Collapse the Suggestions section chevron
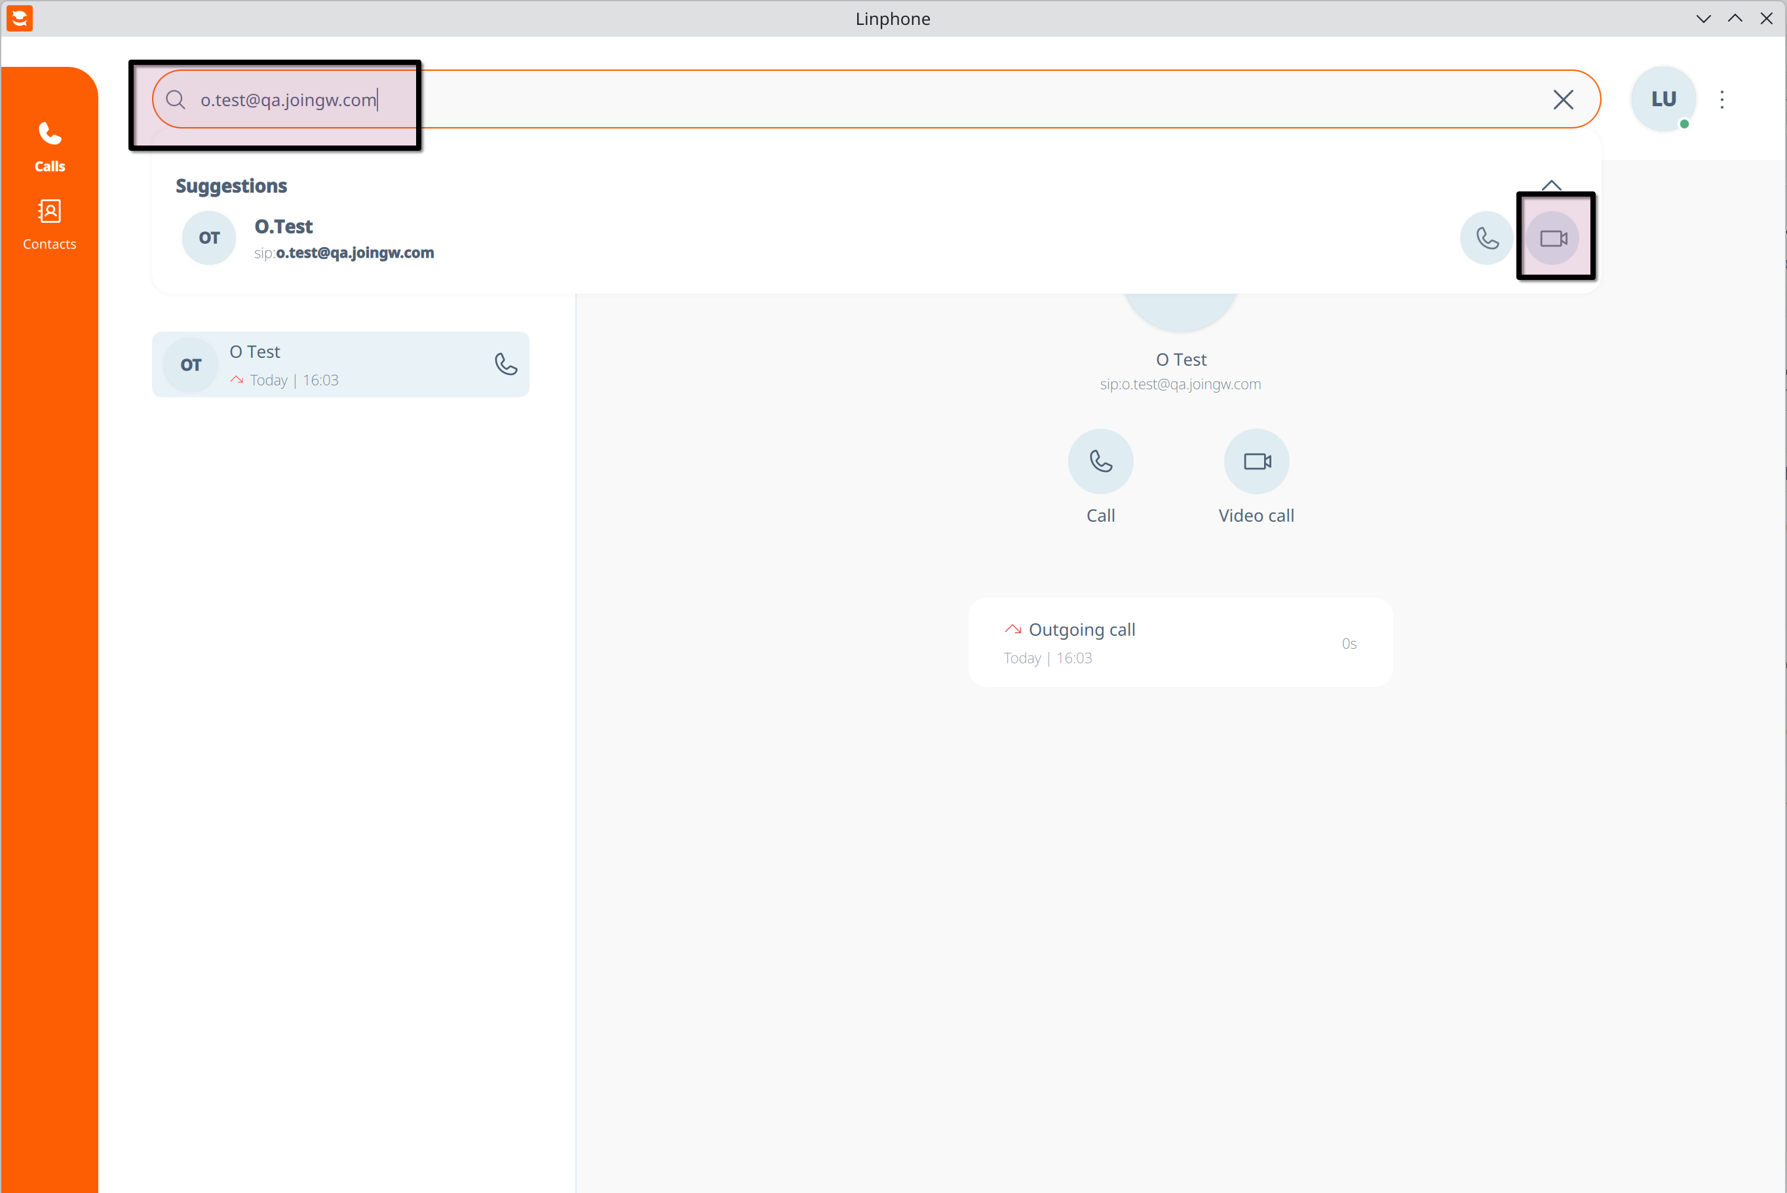This screenshot has height=1193, width=1787. pos(1550,185)
